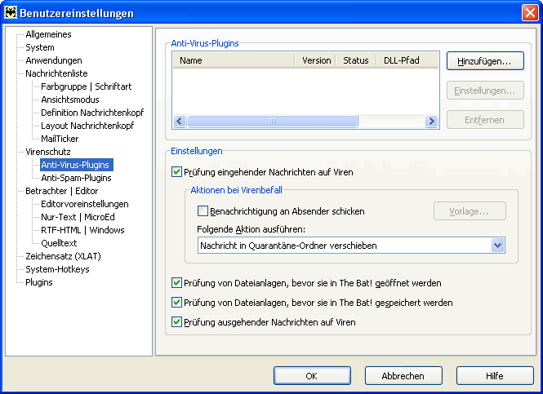Toggle Prüfung ausgehender Nachrichten auf Viren
Viewport: 543px width, 394px height.
(x=176, y=322)
